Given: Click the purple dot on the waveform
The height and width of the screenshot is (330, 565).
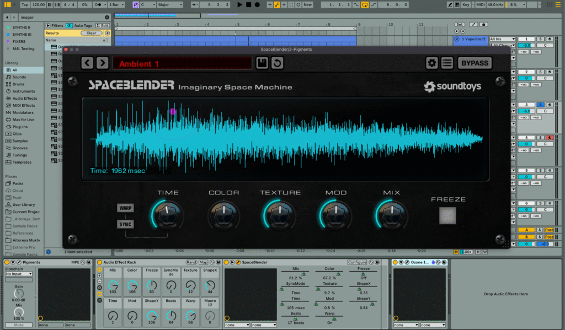Looking at the screenshot, I should [x=173, y=111].
